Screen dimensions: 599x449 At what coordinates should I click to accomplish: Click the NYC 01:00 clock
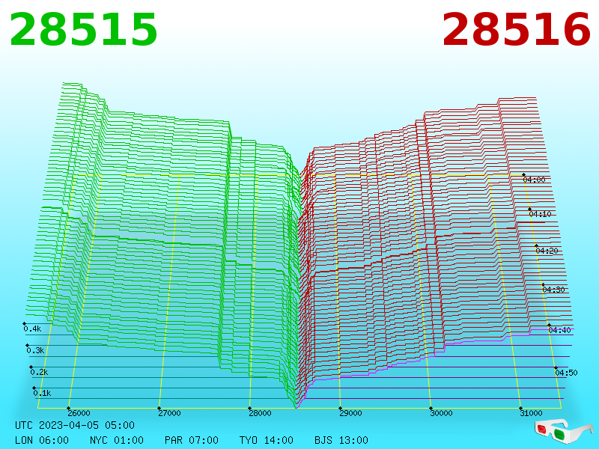point(117,440)
